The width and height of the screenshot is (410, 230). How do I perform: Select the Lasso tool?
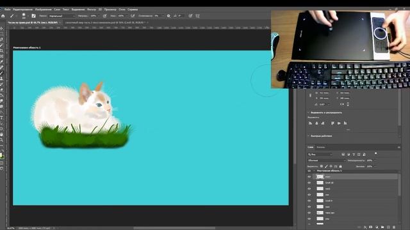point(1,40)
